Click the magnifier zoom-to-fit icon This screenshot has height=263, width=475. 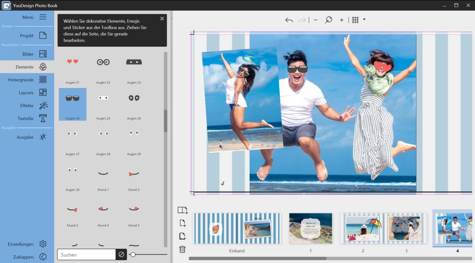[x=329, y=20]
